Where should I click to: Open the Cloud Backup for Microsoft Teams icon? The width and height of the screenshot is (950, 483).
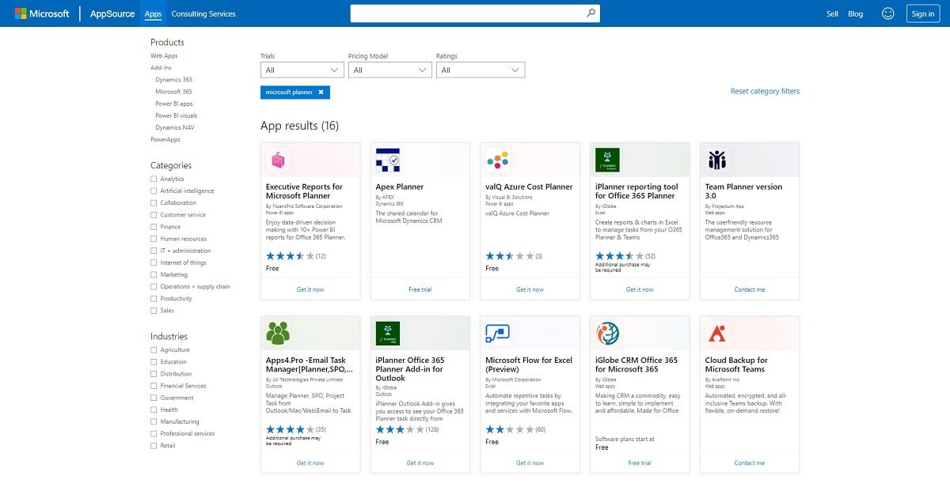point(718,332)
